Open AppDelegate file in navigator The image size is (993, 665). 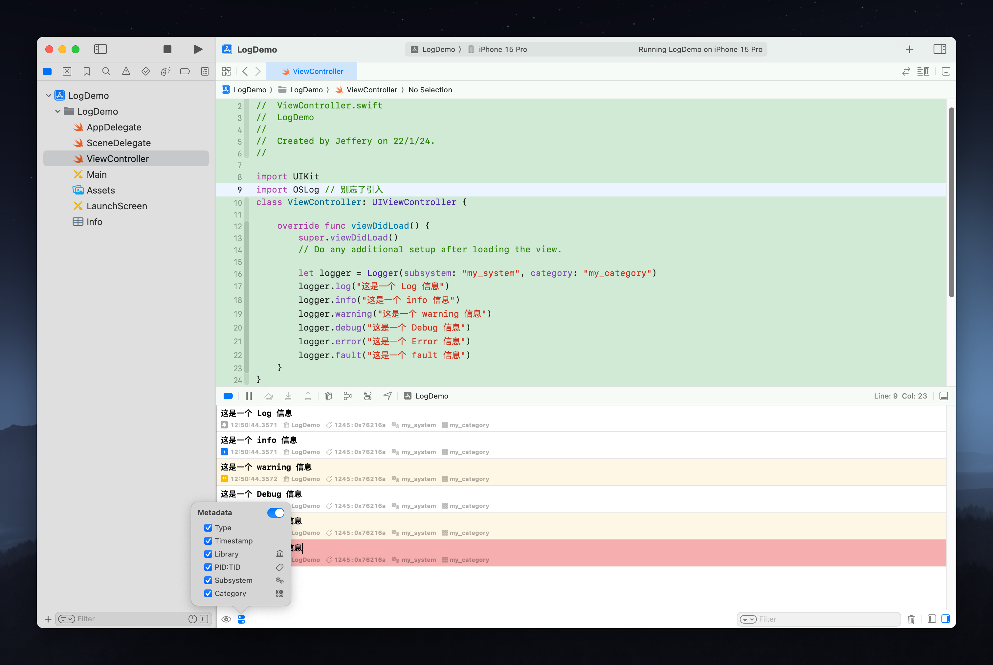click(x=114, y=127)
